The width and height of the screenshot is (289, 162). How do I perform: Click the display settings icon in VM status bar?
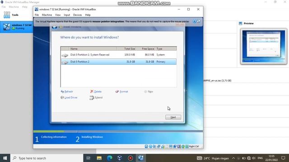tap(171, 146)
